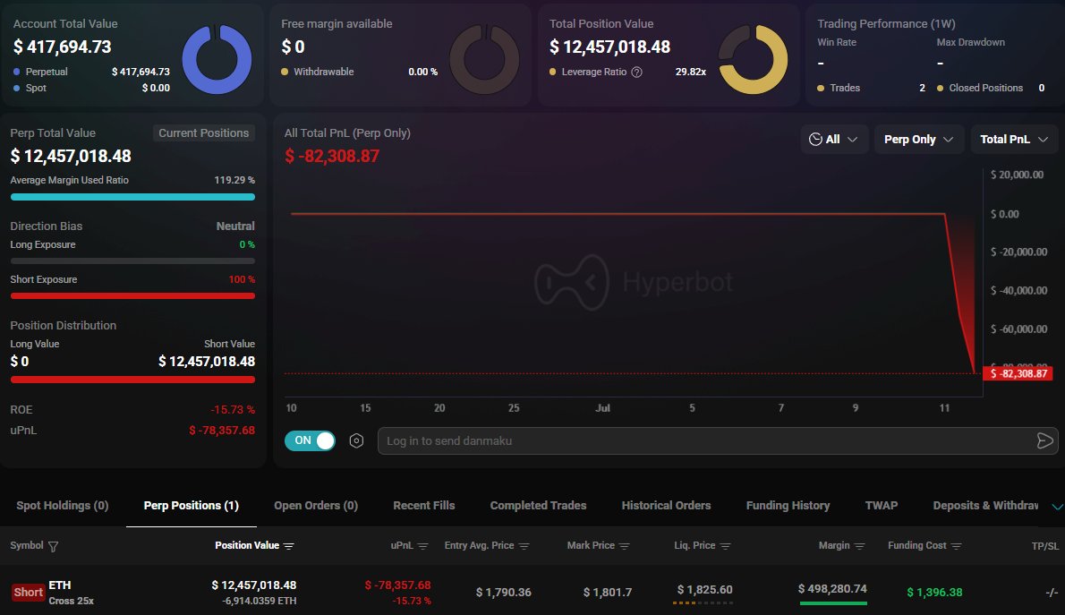Sort by uPnL column icon
This screenshot has width=1065, height=615.
[423, 546]
